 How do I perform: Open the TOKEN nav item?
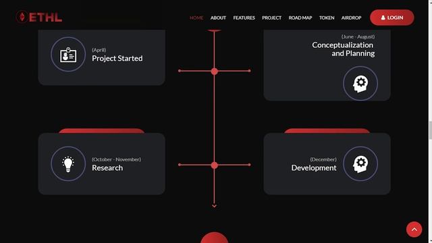(327, 18)
